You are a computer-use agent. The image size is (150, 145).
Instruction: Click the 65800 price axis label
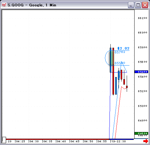142,47
